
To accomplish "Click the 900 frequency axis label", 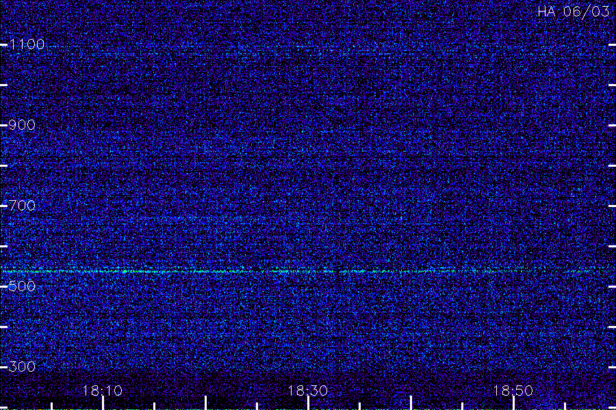I will point(22,125).
